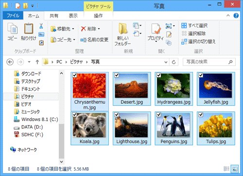This screenshot has width=243, height=176.
Task: Click PC in the address bar path
Action: [59, 62]
